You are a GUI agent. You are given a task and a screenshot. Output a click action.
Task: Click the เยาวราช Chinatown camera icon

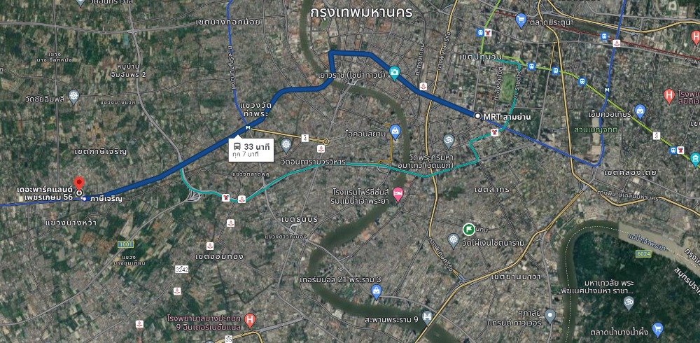(x=393, y=72)
